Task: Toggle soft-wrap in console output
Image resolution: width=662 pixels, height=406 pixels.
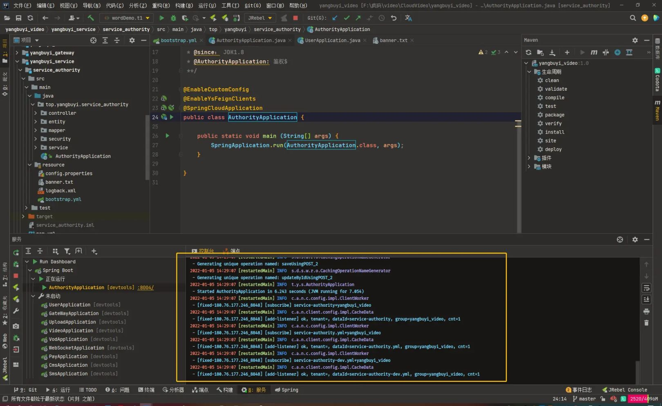Action: 646,288
